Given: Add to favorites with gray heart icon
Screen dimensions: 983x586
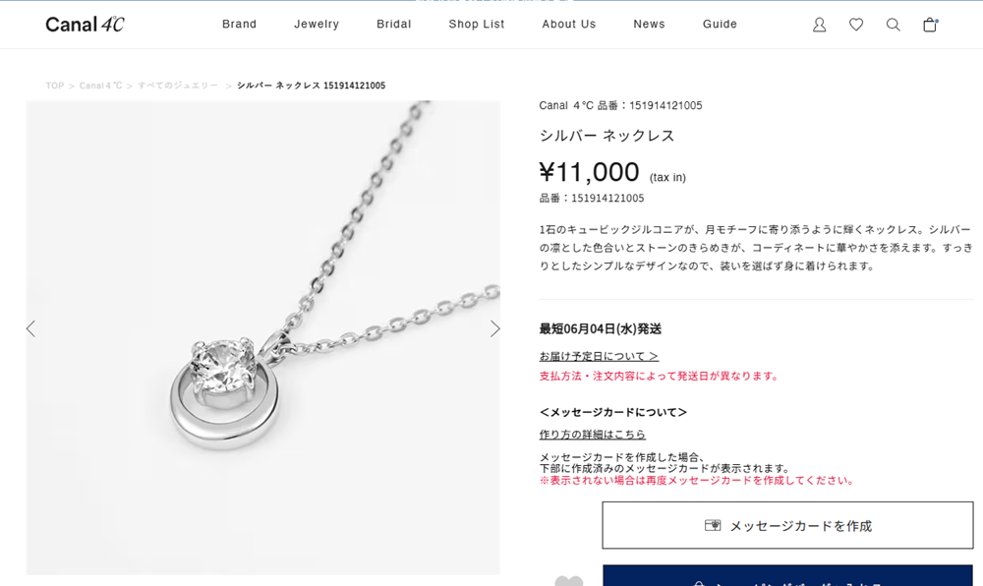Looking at the screenshot, I should (568, 581).
